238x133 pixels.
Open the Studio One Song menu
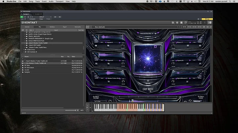click(x=31, y=1)
